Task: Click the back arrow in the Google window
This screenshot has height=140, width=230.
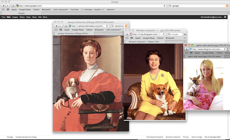Action: click(3, 6)
